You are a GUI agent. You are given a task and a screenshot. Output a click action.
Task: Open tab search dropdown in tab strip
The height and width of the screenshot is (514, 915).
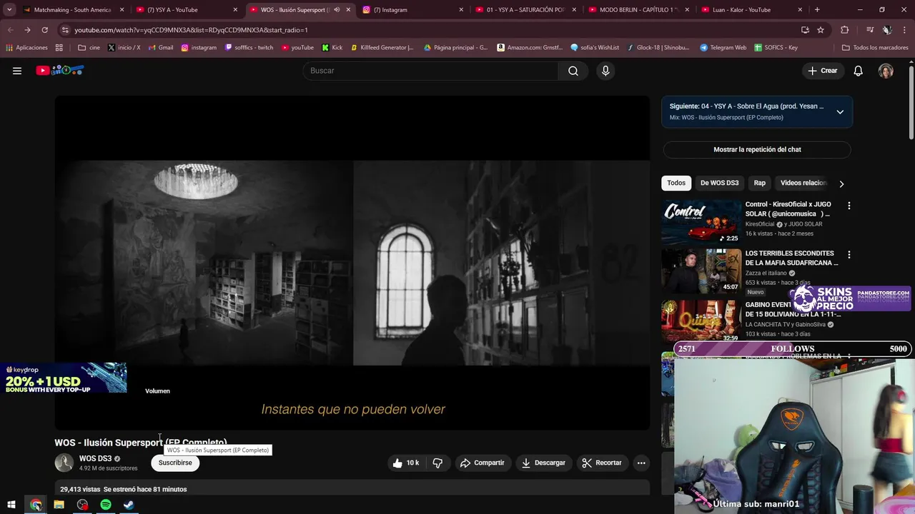tap(9, 10)
